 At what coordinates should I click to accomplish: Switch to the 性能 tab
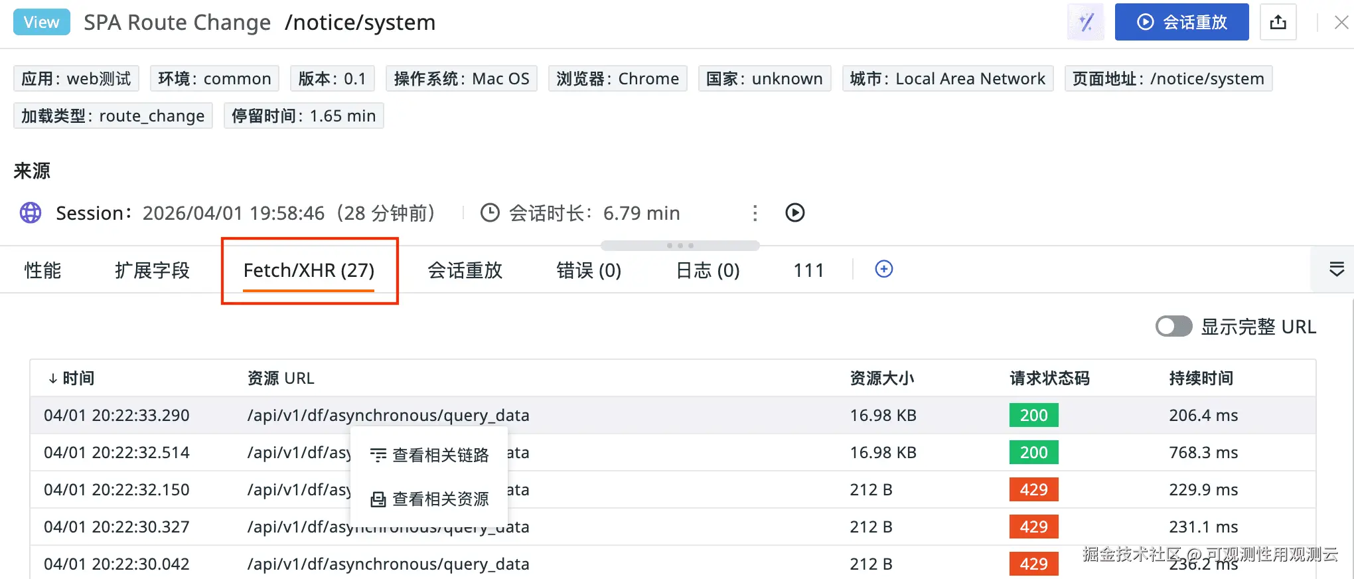tap(42, 270)
